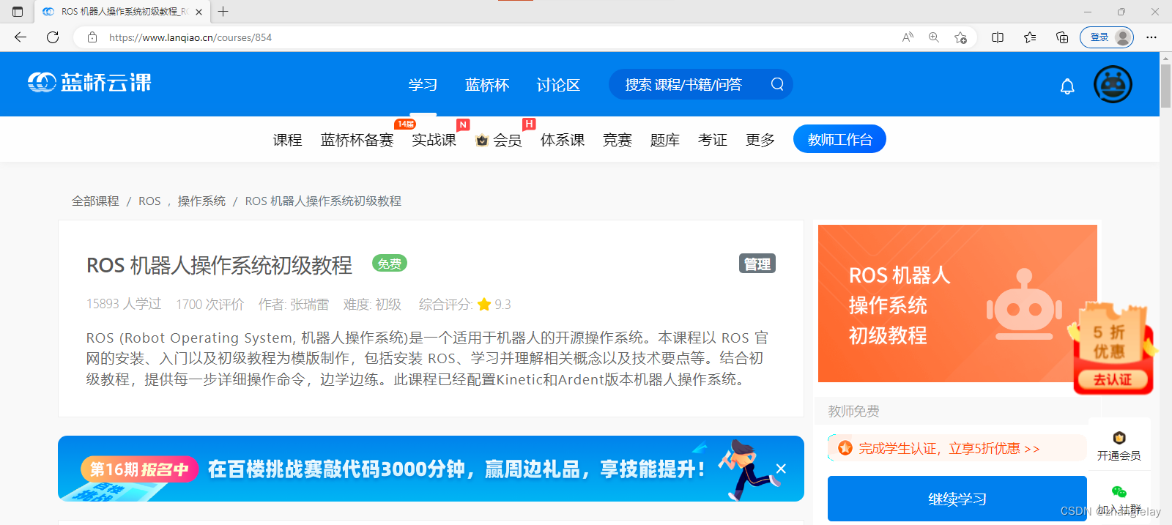The image size is (1172, 525).
Task: Open the 会员 menu item
Action: pos(499,140)
